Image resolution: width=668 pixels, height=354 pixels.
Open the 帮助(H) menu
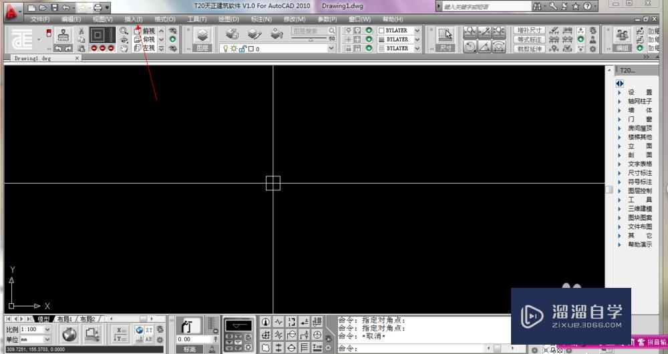pos(393,19)
